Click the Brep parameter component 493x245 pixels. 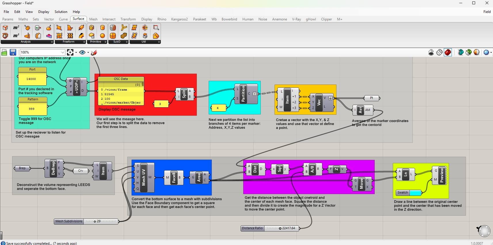[22, 168]
